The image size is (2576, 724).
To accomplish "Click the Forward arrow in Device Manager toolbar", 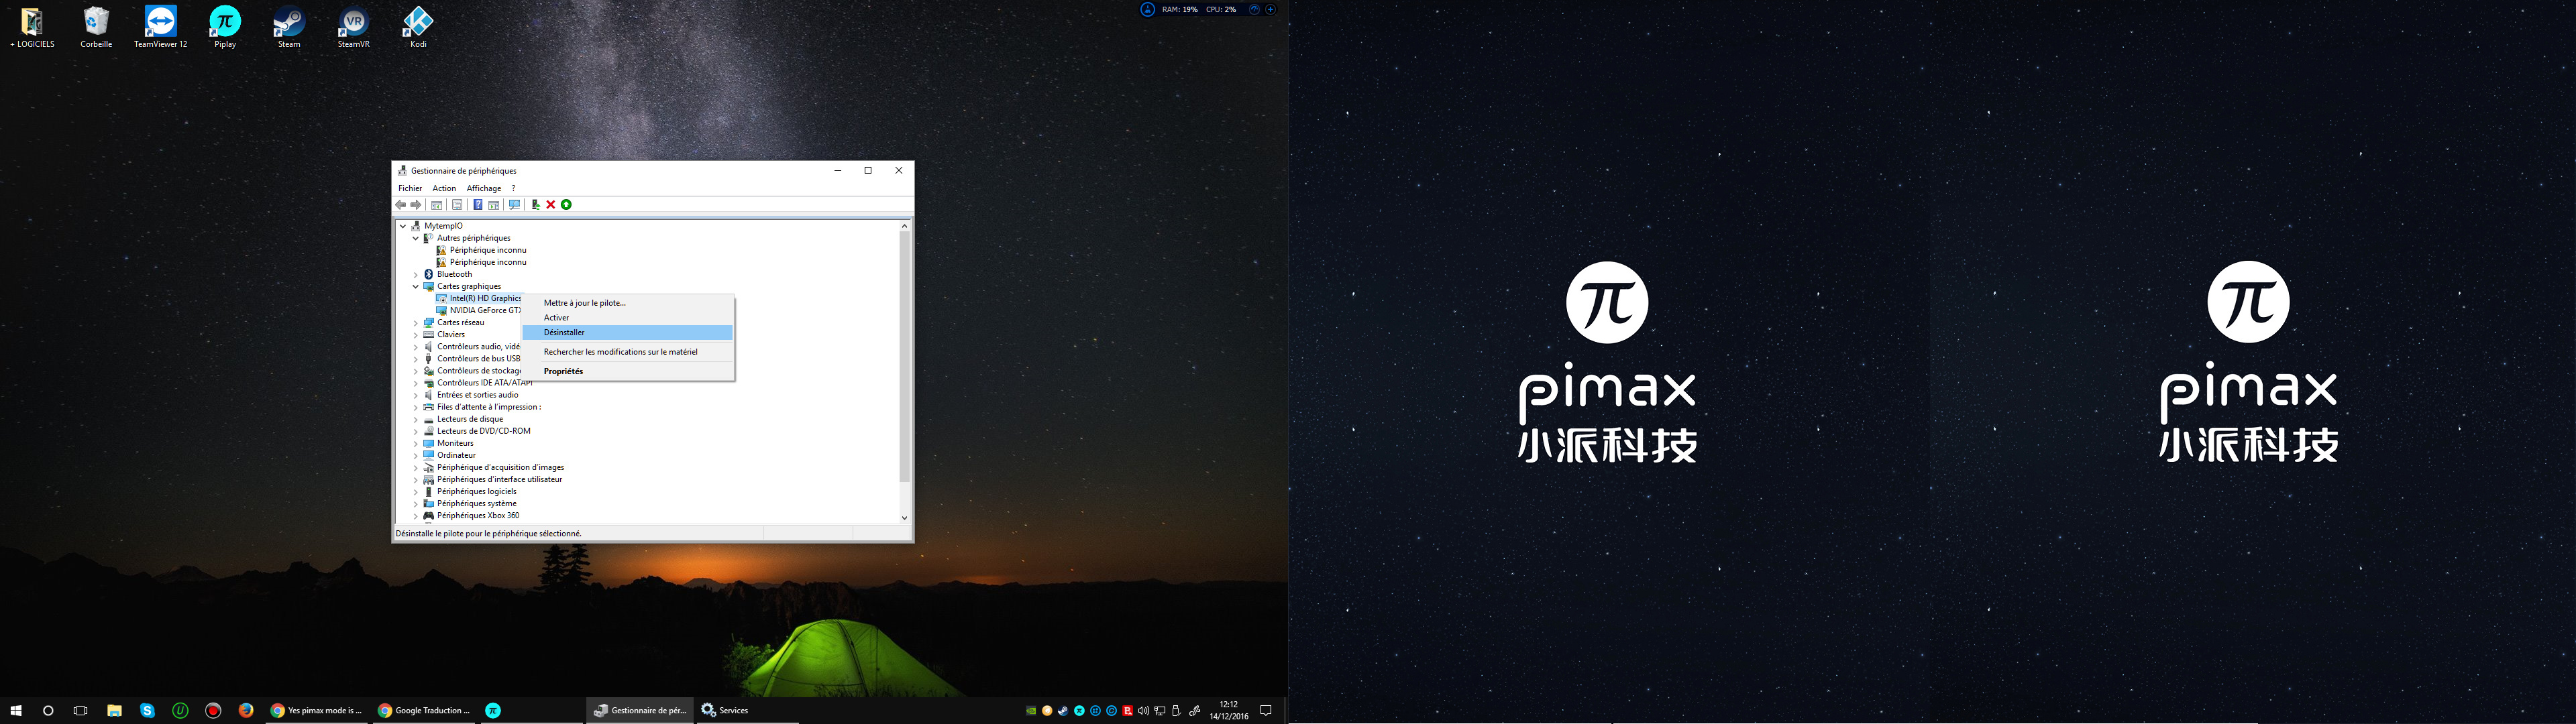I will click(416, 205).
